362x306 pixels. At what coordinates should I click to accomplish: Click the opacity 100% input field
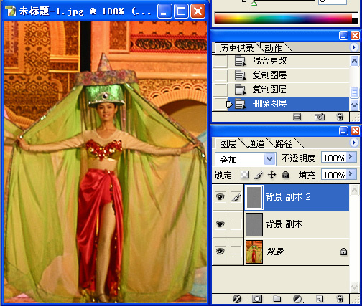coord(334,158)
